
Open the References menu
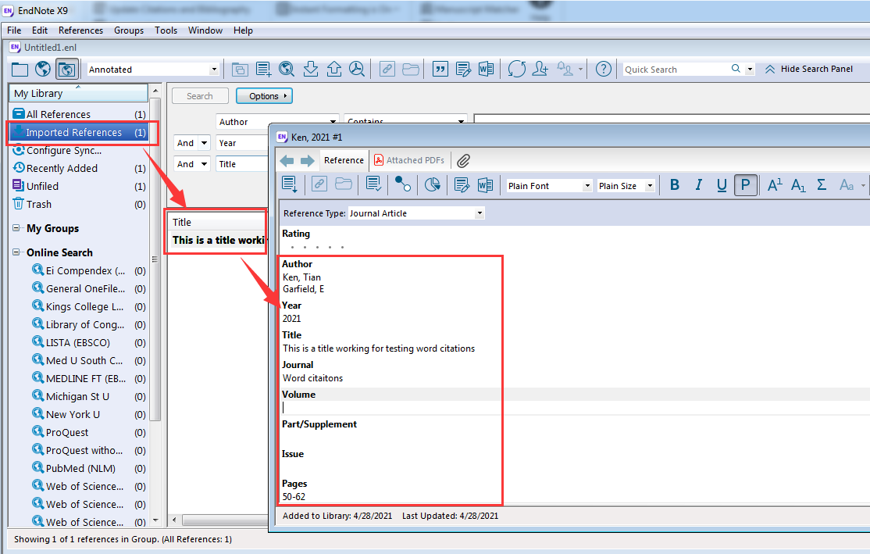pyautogui.click(x=80, y=30)
